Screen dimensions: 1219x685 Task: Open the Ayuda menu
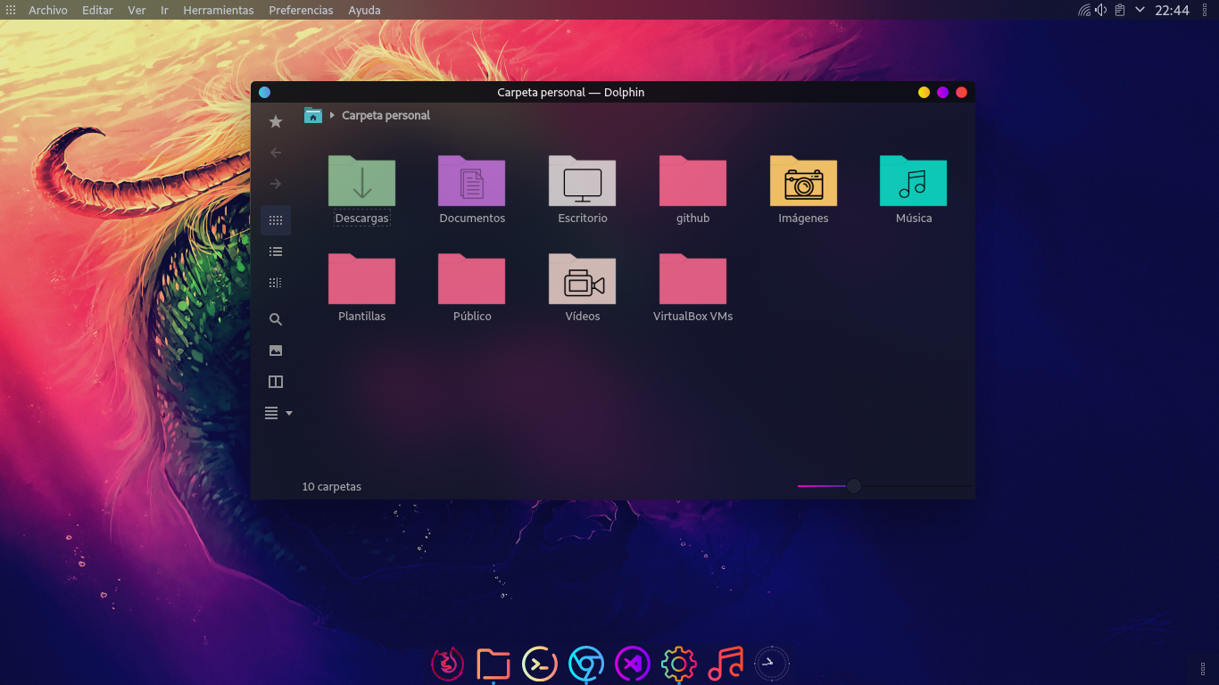pyautogui.click(x=364, y=10)
